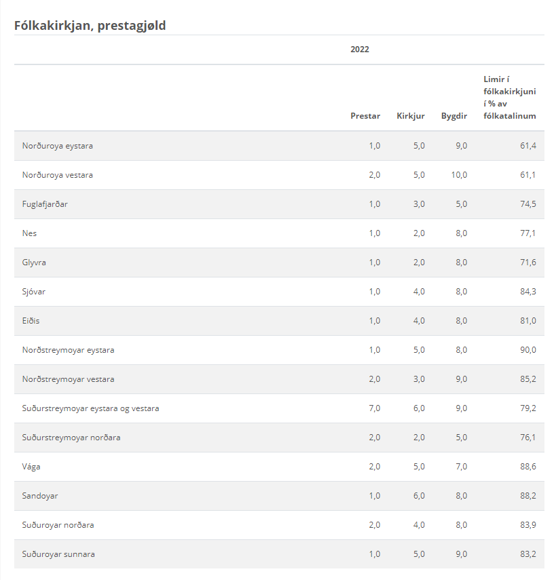Select the Eiðis row label

point(31,321)
